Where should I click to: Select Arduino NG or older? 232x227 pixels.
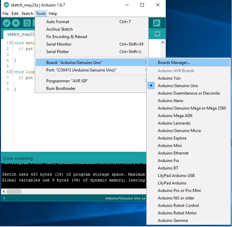point(189,198)
